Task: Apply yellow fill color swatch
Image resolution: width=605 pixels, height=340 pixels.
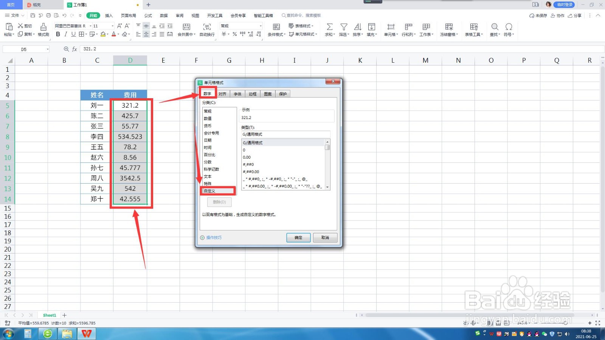Action: coord(103,34)
